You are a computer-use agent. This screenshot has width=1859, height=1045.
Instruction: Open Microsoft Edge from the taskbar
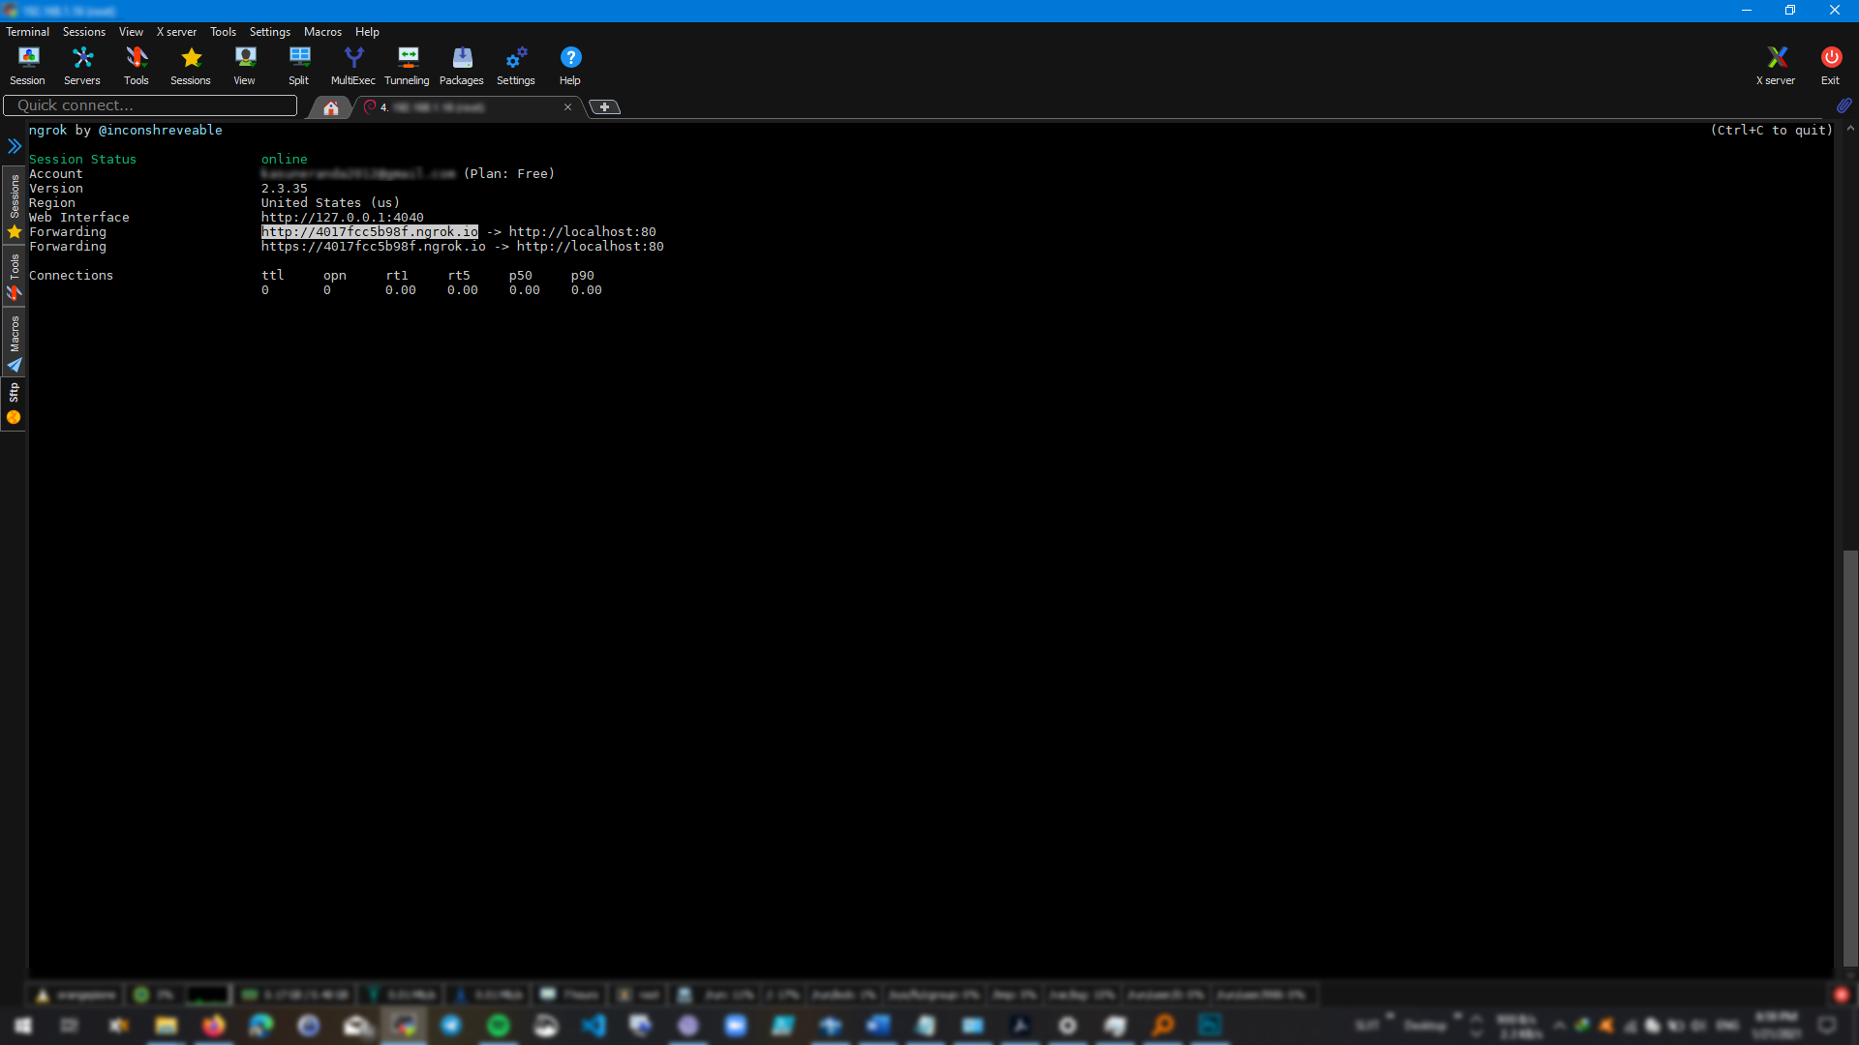click(261, 1026)
